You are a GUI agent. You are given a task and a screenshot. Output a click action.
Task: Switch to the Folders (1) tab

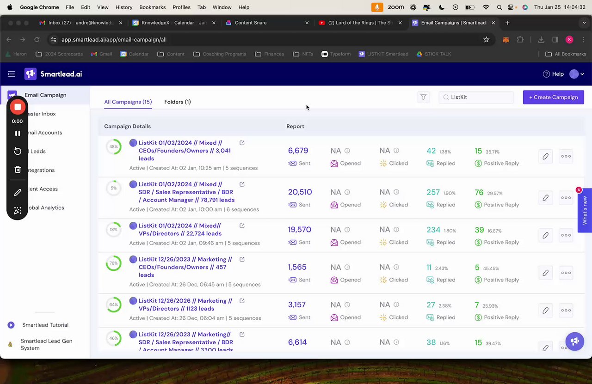[x=178, y=102]
